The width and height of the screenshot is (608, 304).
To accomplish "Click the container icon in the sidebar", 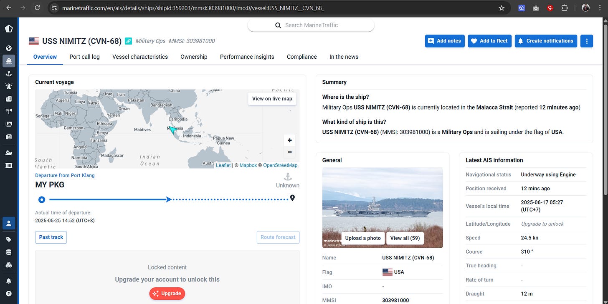I will tap(9, 165).
